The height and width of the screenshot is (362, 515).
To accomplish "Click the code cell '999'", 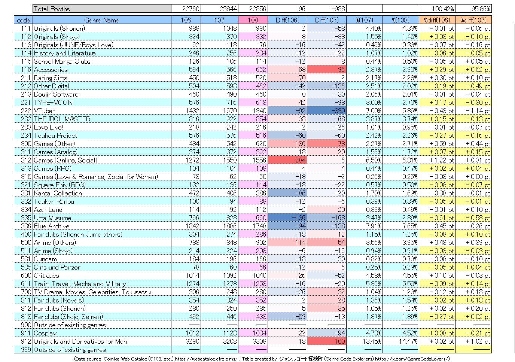I will (x=24, y=350).
